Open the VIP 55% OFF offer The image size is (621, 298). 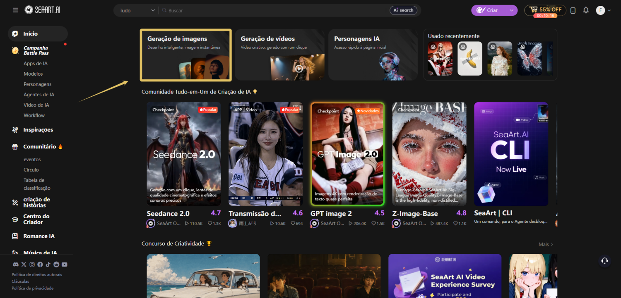click(x=545, y=11)
